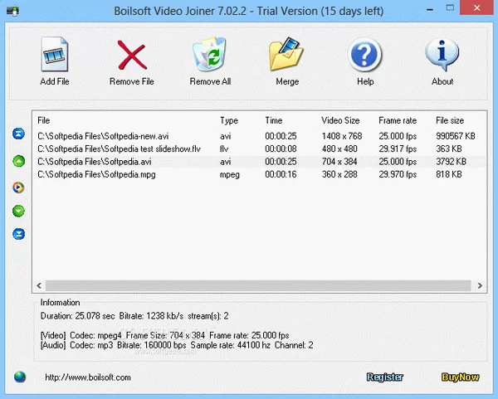This screenshot has height=399, width=498.
Task: Move selected file to top of list
Action: tap(19, 134)
